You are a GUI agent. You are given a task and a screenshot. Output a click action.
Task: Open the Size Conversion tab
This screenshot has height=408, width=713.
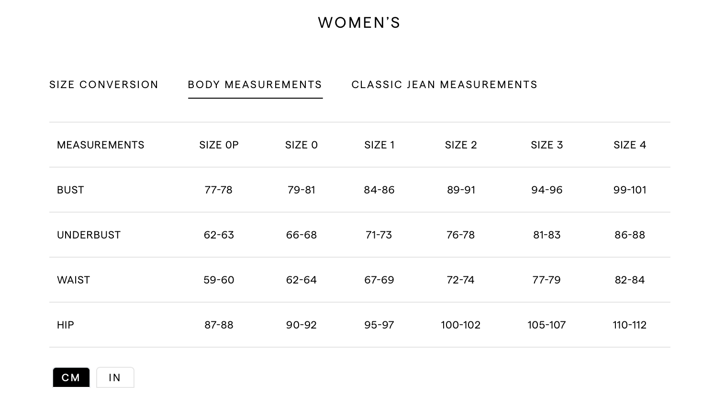pos(104,85)
